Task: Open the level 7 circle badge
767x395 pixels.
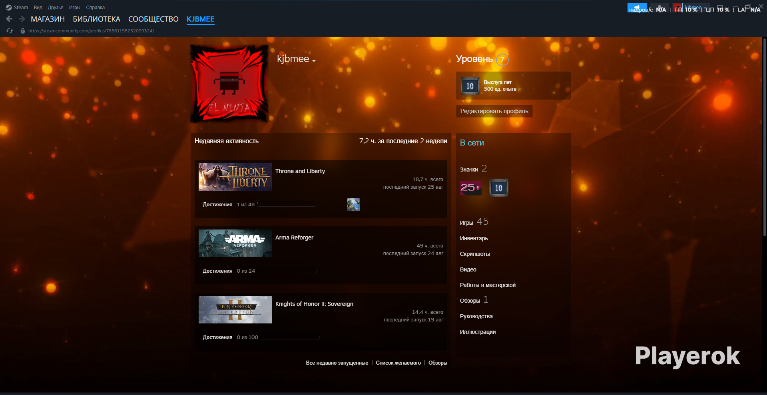Action: [502, 60]
